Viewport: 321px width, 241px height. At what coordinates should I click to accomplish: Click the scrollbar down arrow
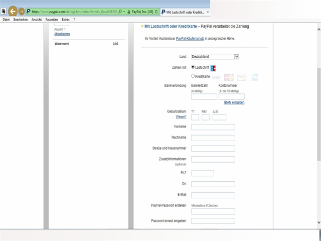[x=319, y=222]
